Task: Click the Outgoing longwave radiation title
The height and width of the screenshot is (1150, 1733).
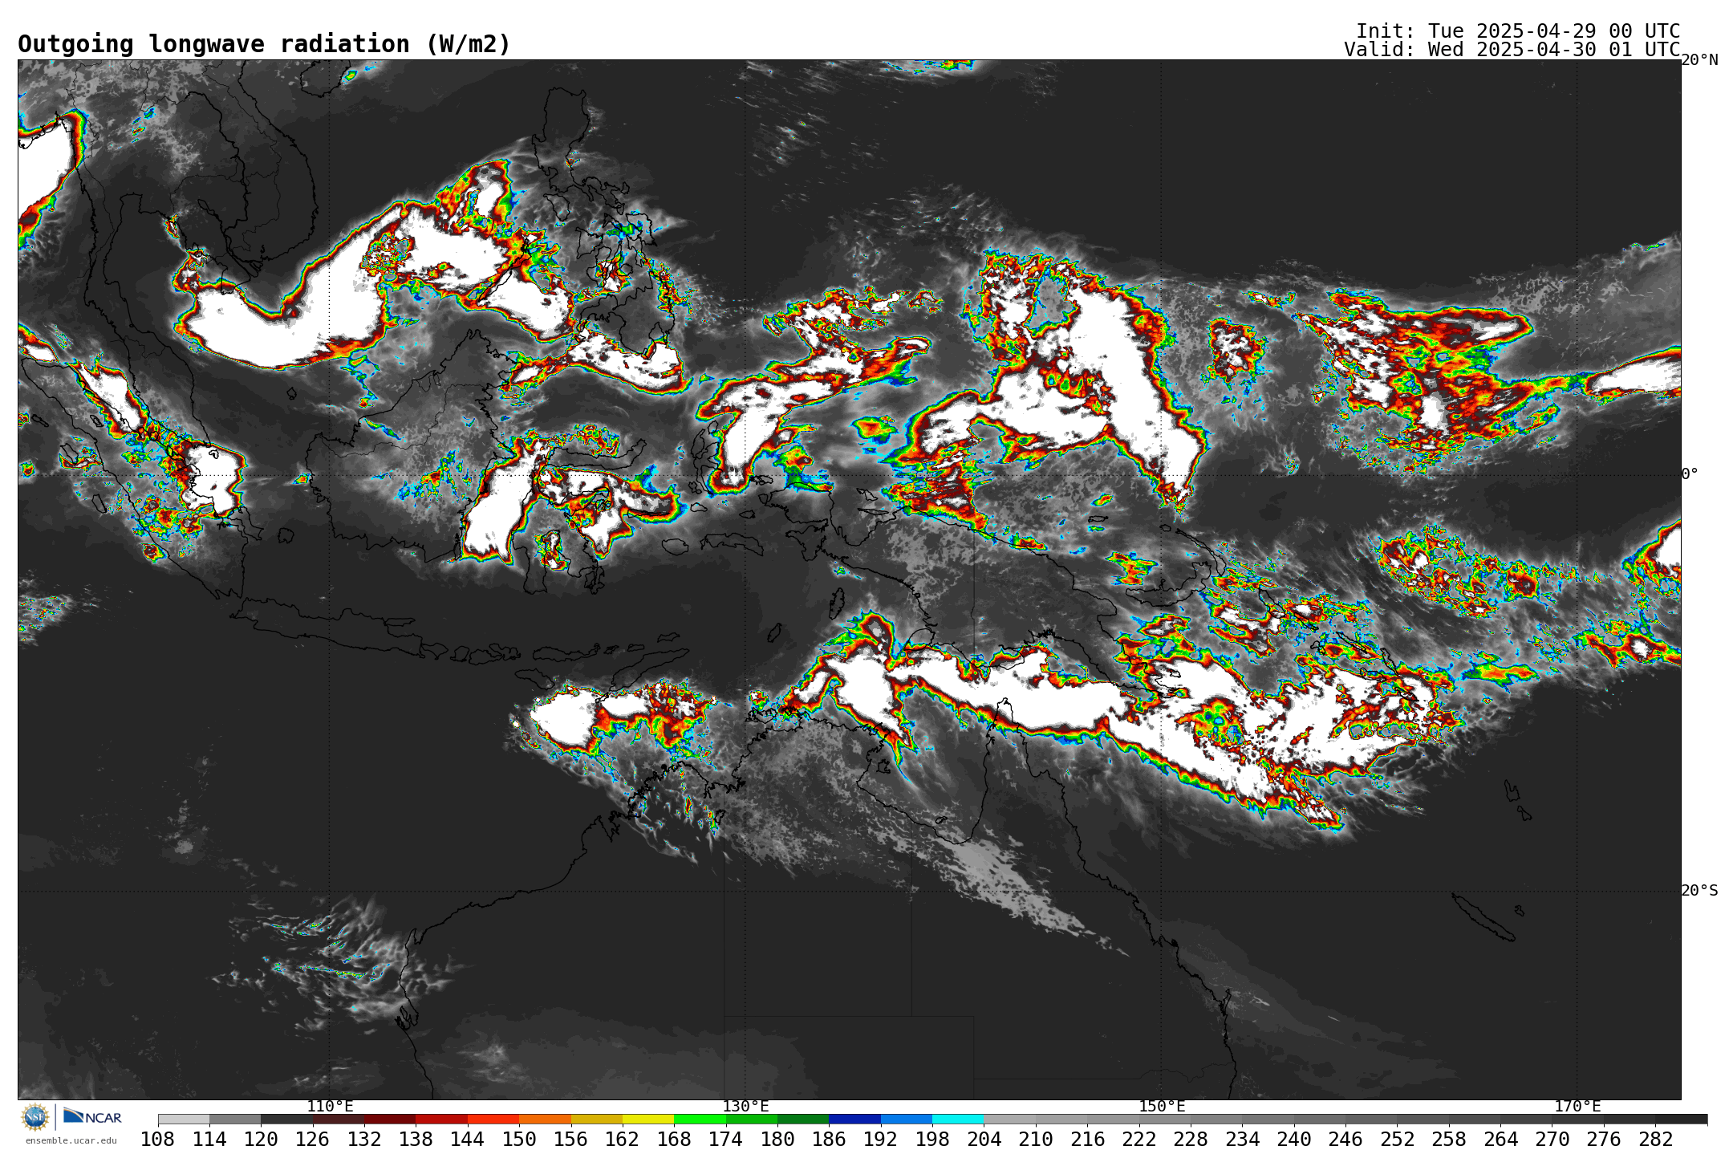Action: (x=264, y=44)
